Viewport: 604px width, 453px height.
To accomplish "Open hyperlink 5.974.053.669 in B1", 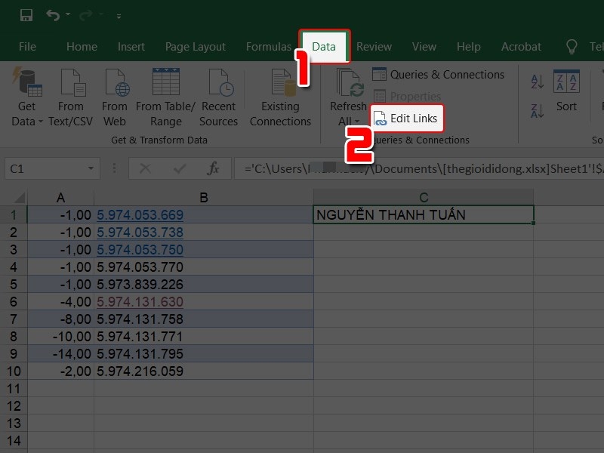I will pyautogui.click(x=140, y=214).
